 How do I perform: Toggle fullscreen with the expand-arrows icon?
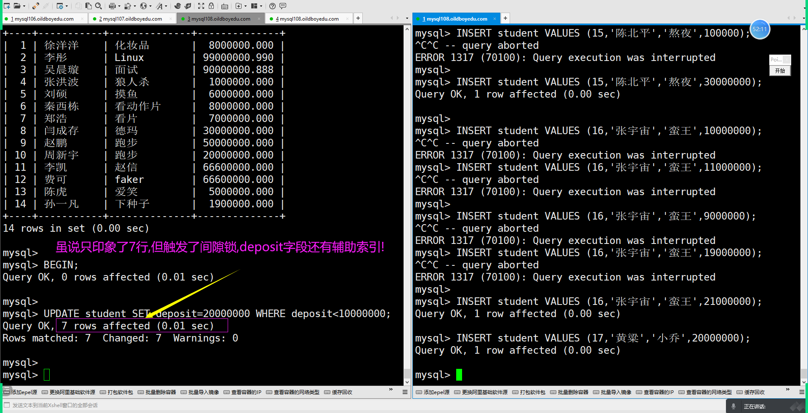[201, 6]
